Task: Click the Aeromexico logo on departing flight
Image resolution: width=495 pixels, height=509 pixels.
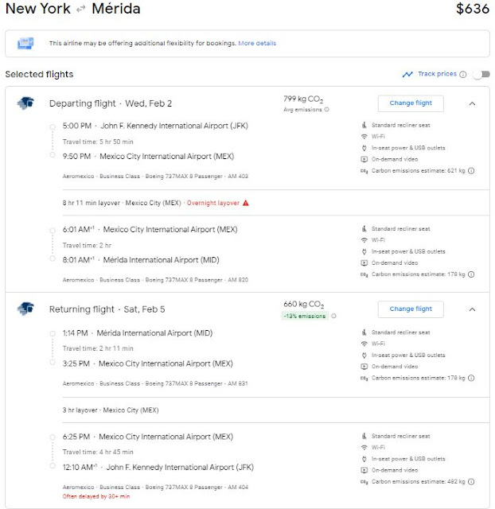Action: point(25,103)
